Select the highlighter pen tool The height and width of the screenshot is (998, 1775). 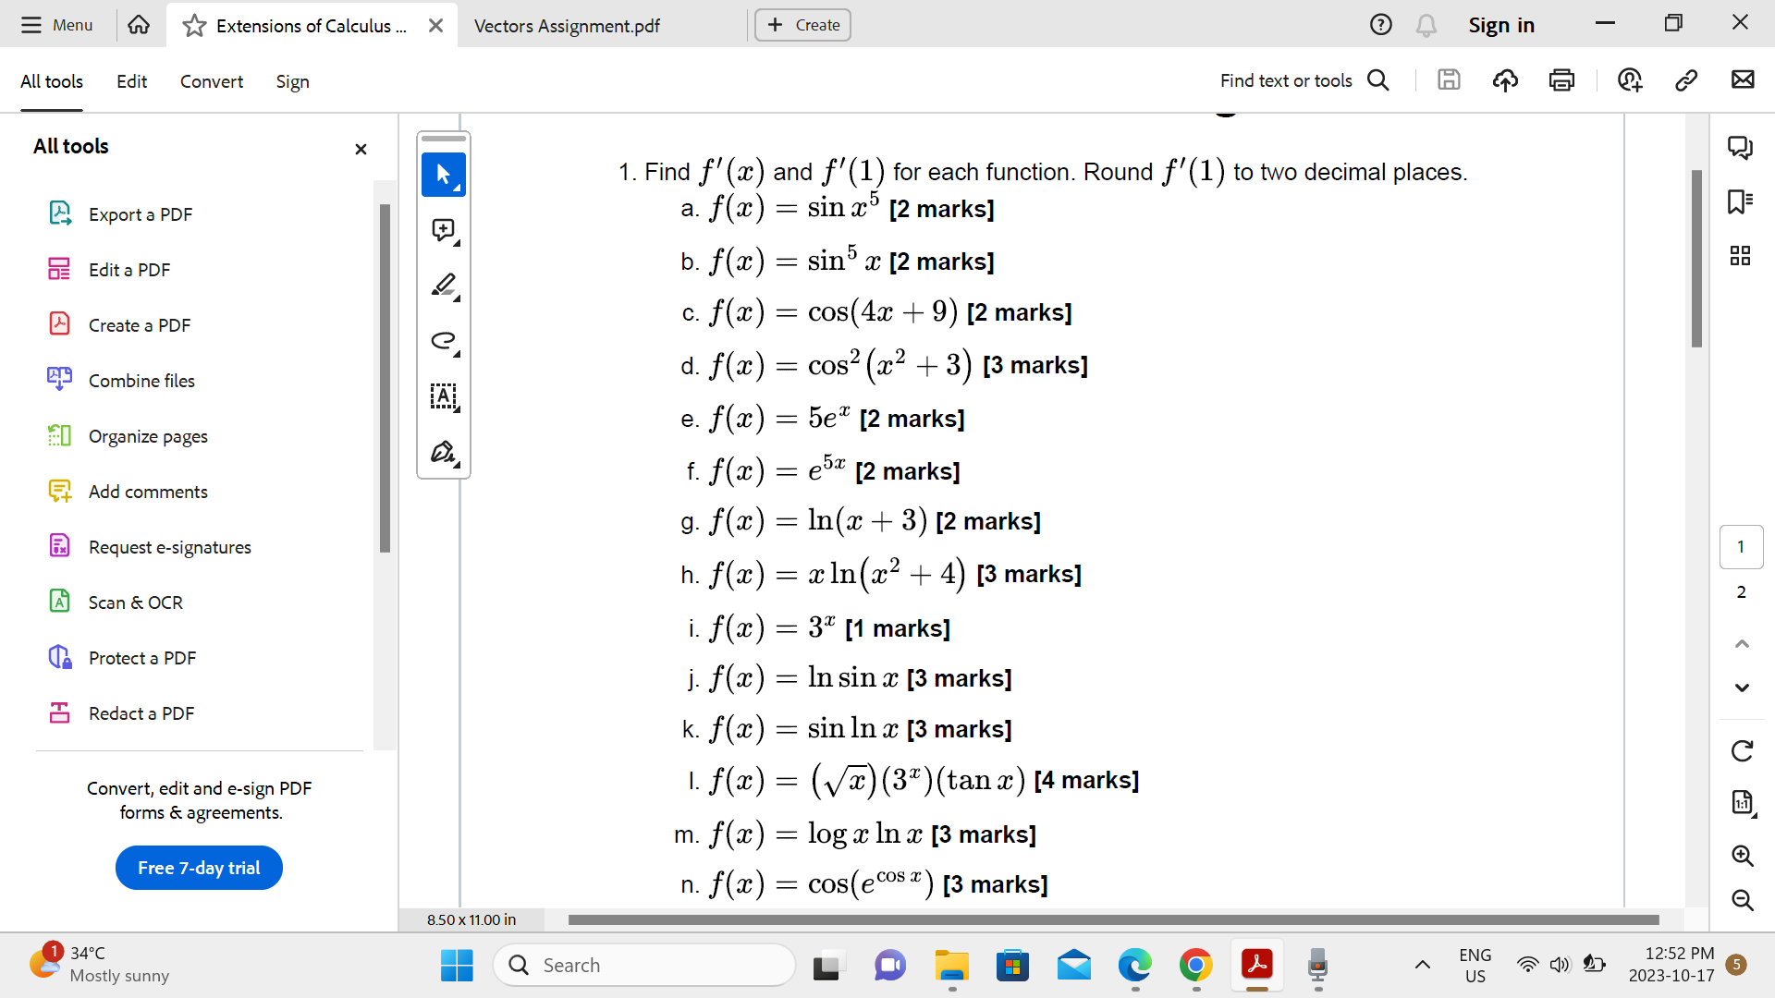444,286
